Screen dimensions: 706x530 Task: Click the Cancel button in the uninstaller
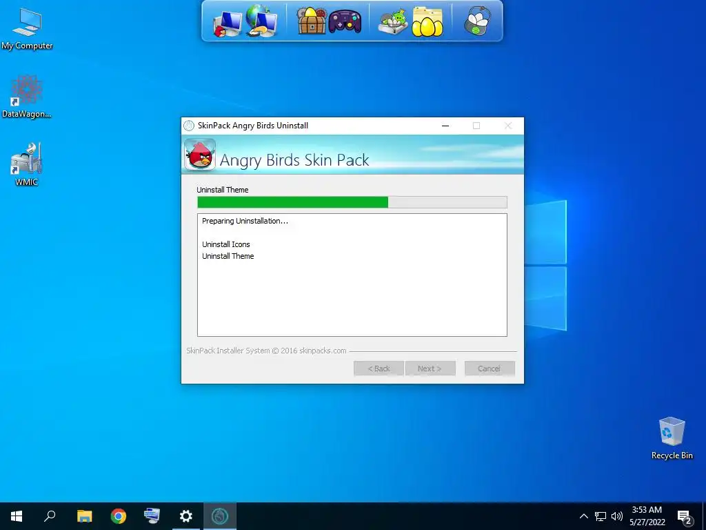point(490,369)
